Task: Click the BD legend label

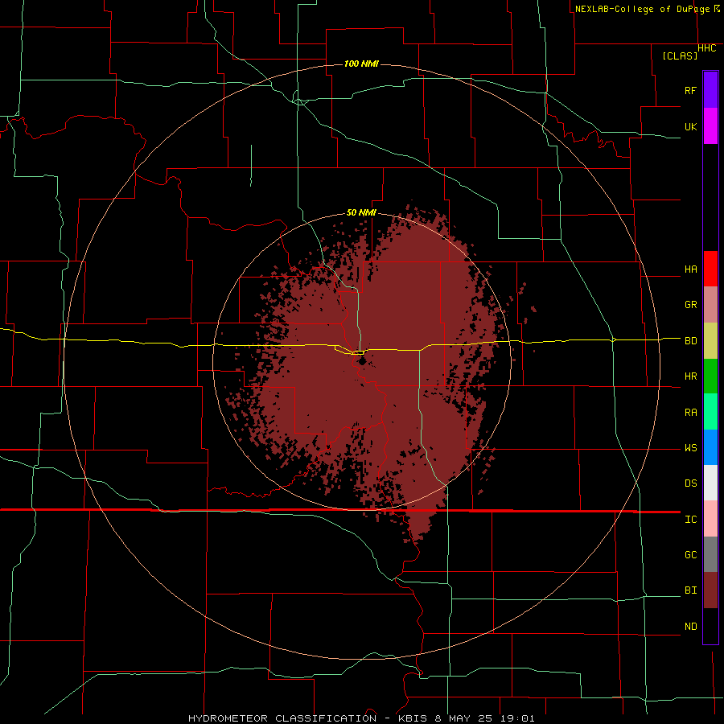Action: 690,341
